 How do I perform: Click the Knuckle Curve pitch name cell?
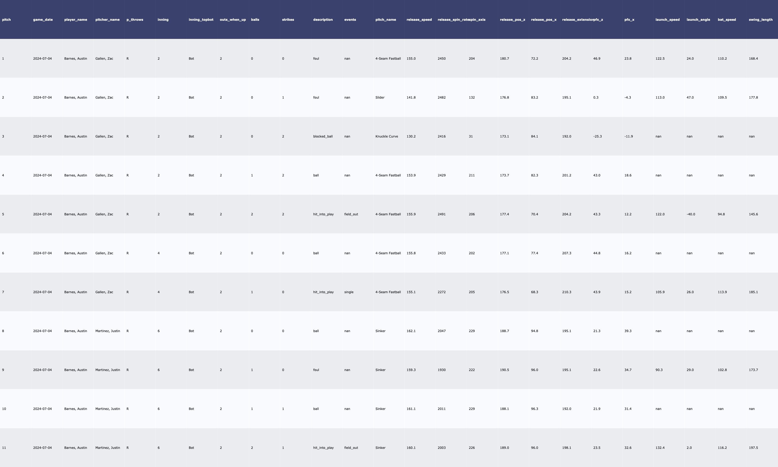point(386,136)
